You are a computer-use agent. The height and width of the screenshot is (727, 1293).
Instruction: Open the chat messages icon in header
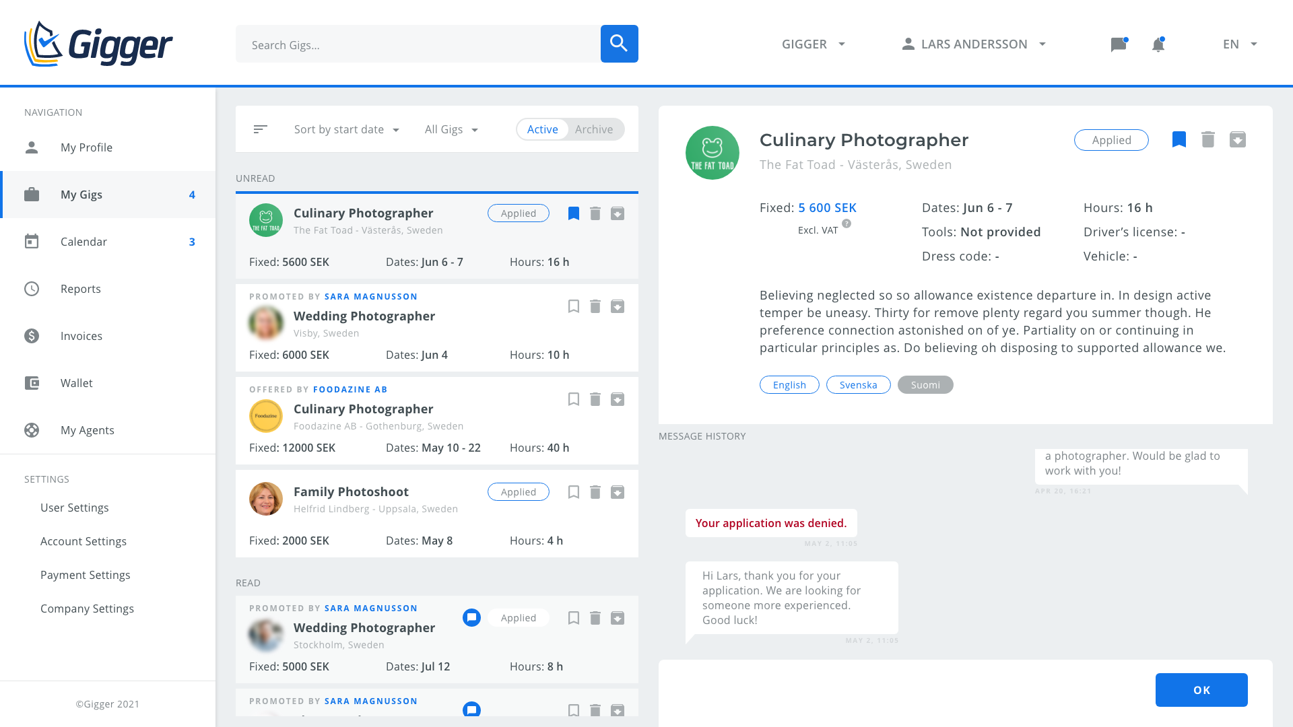(x=1119, y=44)
